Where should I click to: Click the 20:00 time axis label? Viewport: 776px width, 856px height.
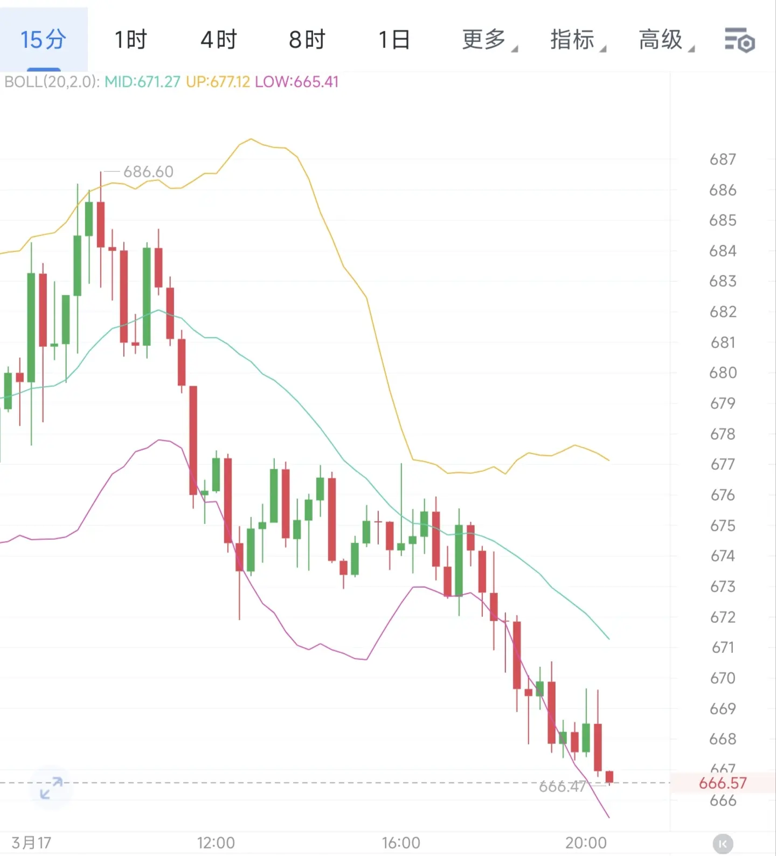(586, 843)
